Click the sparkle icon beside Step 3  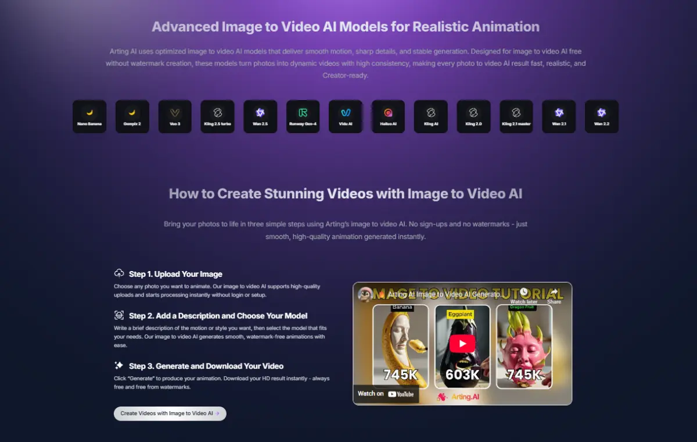pyautogui.click(x=119, y=365)
